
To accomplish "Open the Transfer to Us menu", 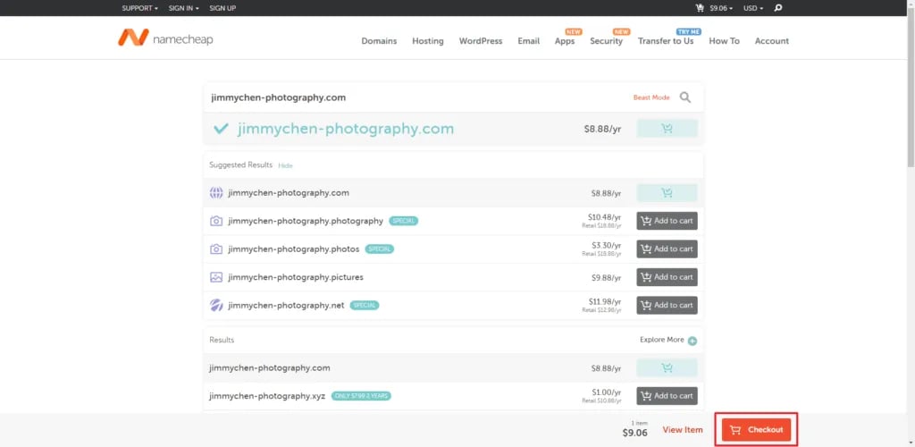I will pos(666,41).
